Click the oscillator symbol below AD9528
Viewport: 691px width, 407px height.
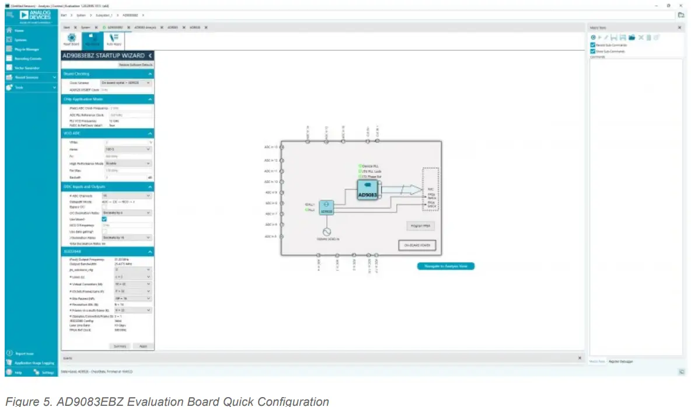[327, 231]
